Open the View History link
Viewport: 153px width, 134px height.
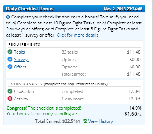pyautogui.click(x=100, y=121)
